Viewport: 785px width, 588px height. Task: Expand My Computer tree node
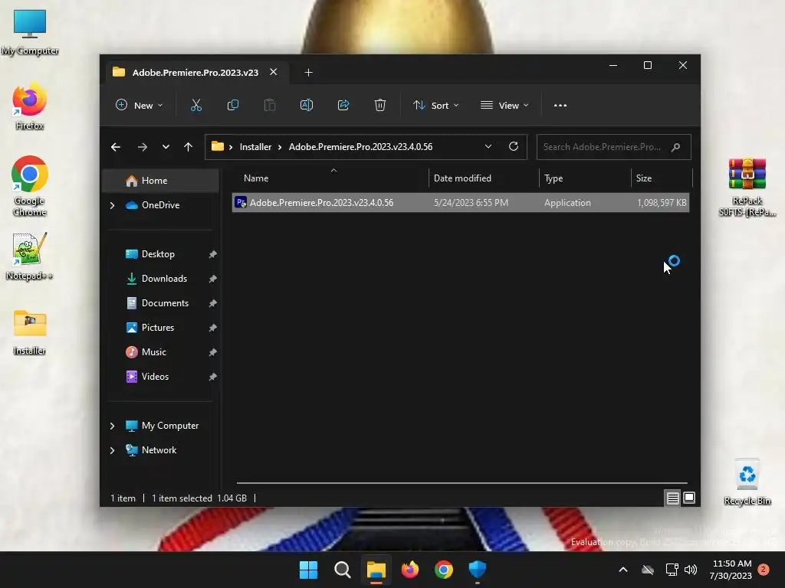click(112, 426)
